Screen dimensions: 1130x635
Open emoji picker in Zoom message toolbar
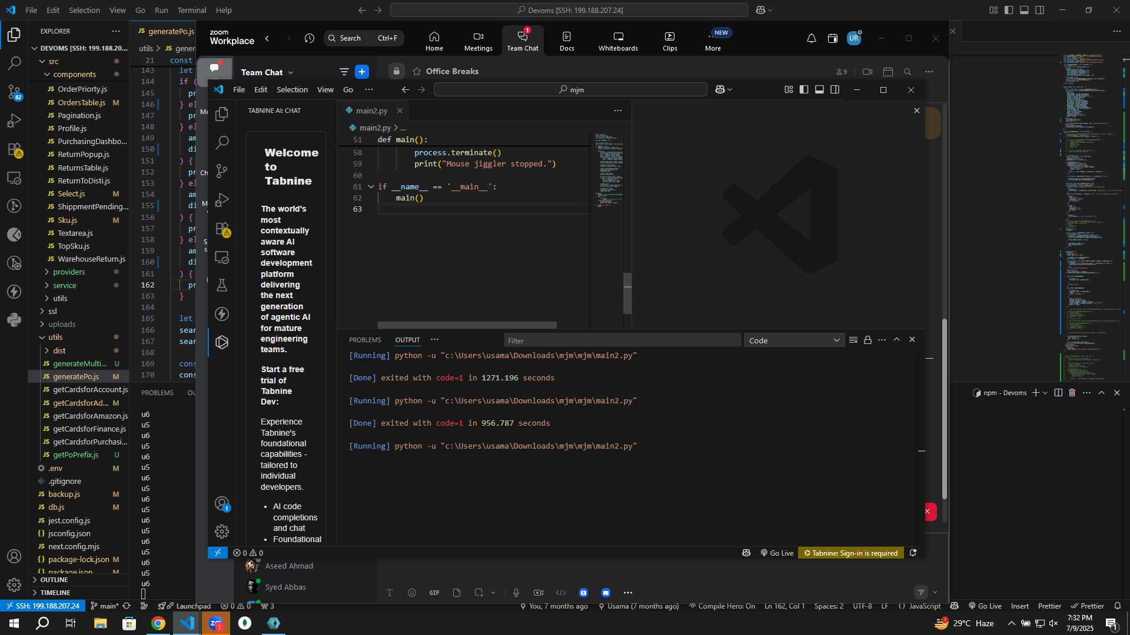412,593
